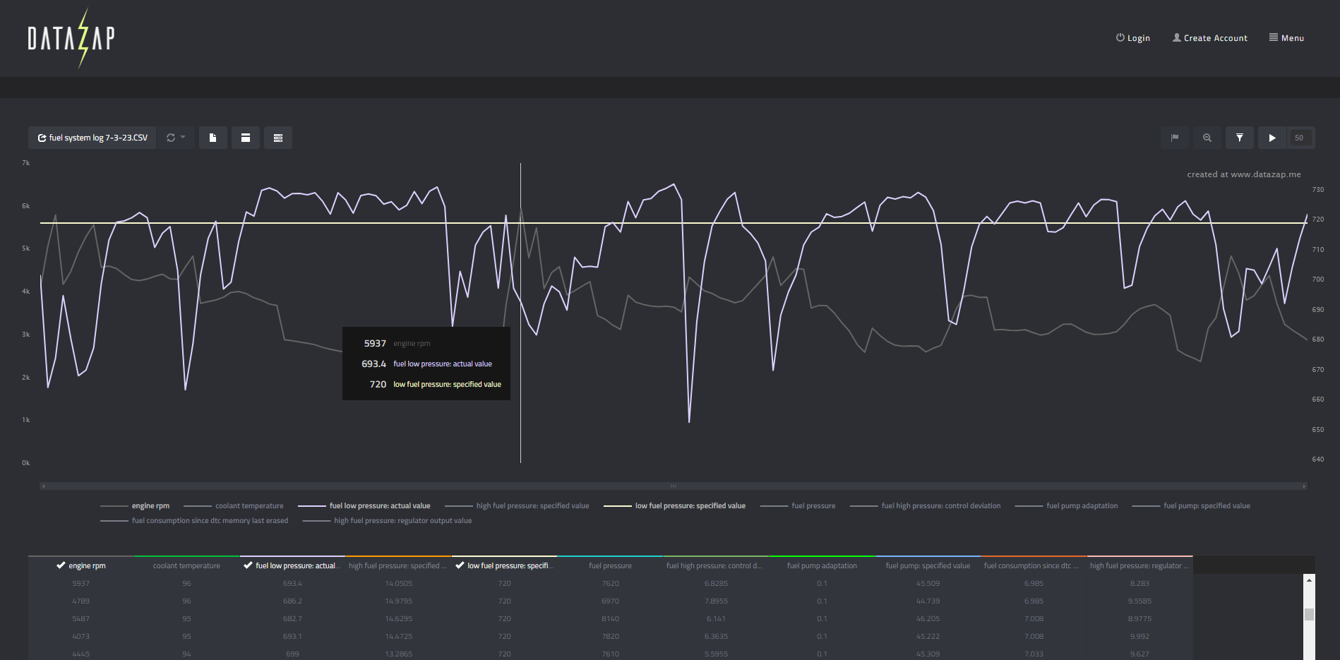Image resolution: width=1340 pixels, height=660 pixels.
Task: Click the horizontal chart scrollbar
Action: click(x=673, y=486)
